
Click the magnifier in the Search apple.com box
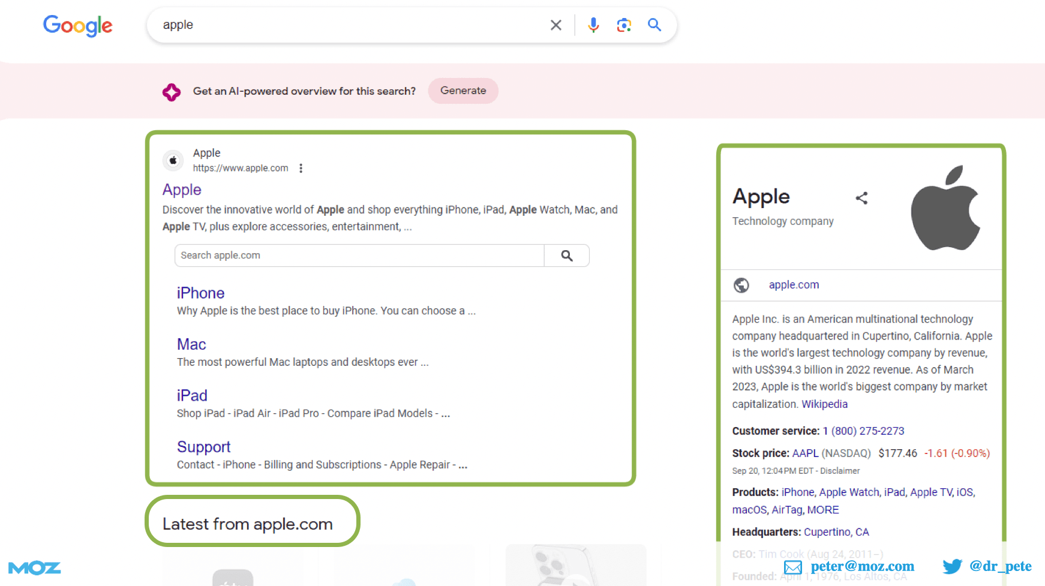coord(566,255)
